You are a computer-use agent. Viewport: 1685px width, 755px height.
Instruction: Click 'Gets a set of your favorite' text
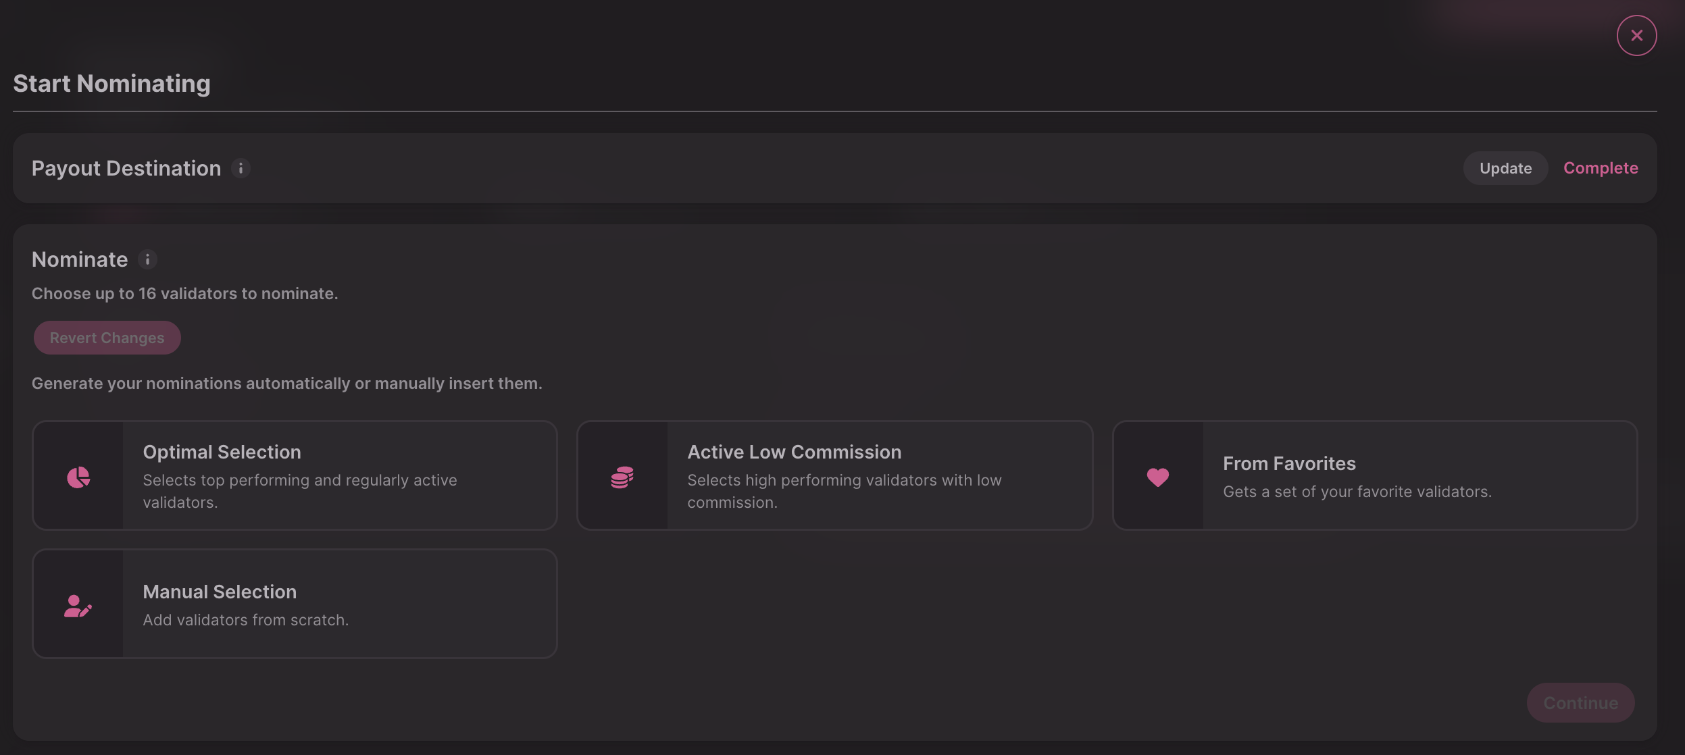[x=1357, y=491]
